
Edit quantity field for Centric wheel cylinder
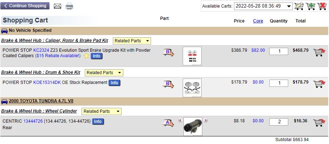pos(279,122)
